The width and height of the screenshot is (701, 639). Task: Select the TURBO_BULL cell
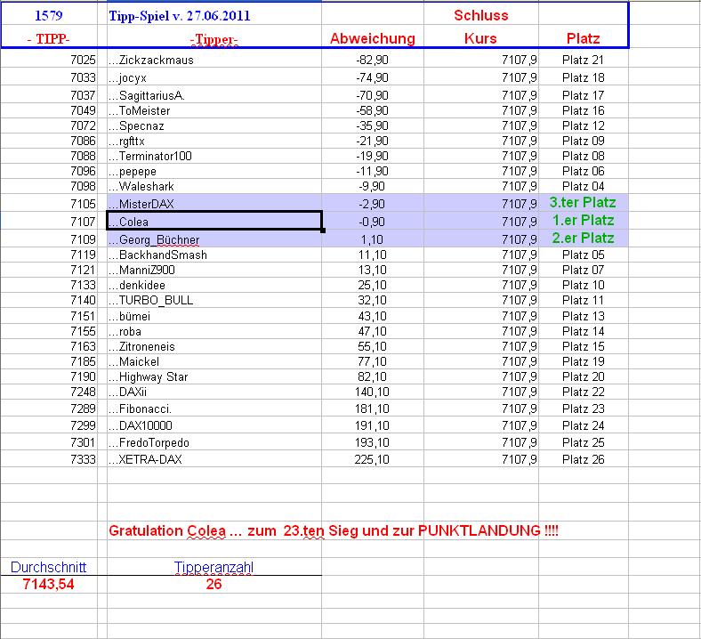[x=214, y=301]
